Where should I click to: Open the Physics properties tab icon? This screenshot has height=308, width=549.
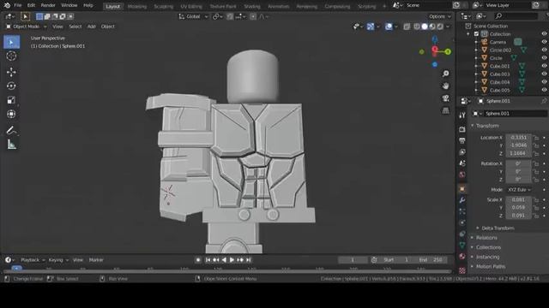coord(462,222)
